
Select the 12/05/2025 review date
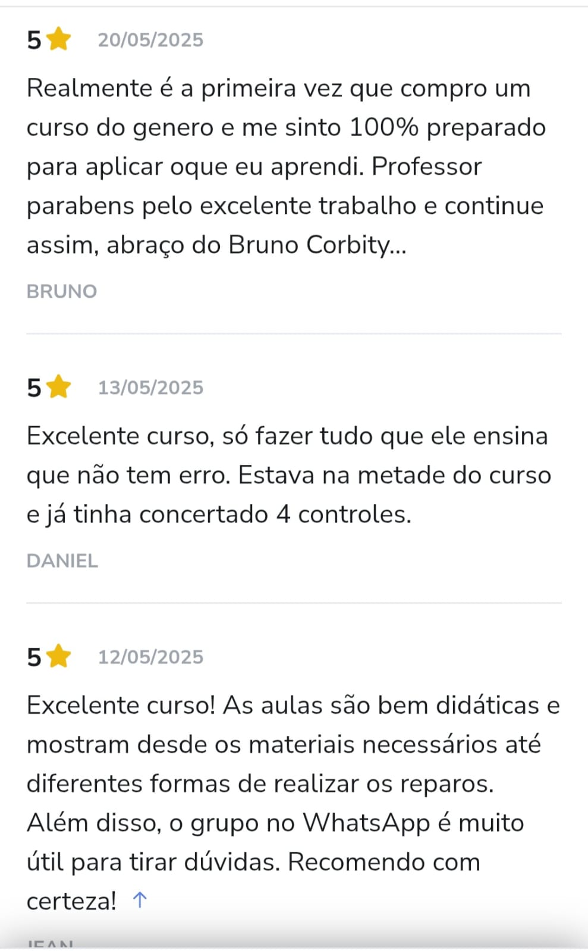(150, 657)
